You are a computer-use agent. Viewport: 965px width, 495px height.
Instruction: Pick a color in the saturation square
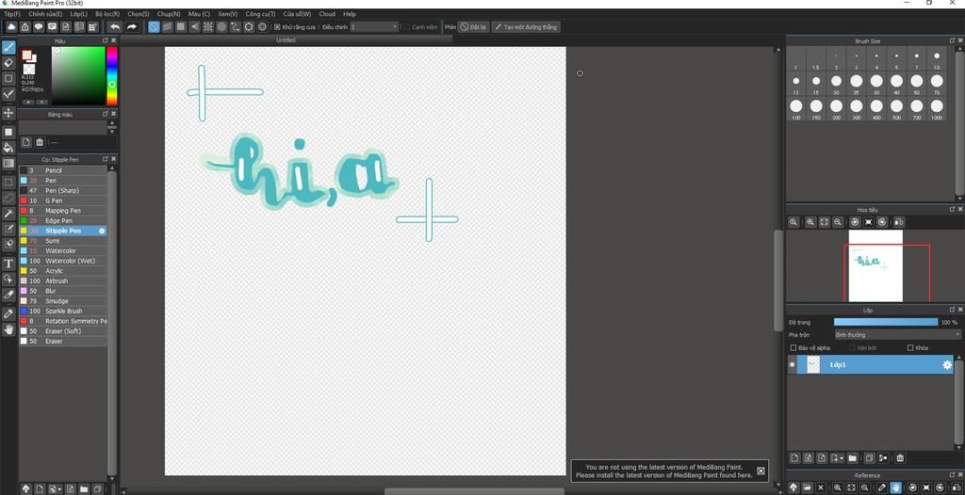tap(78, 76)
